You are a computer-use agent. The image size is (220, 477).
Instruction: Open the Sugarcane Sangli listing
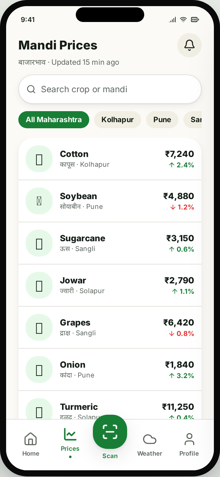coord(110,243)
